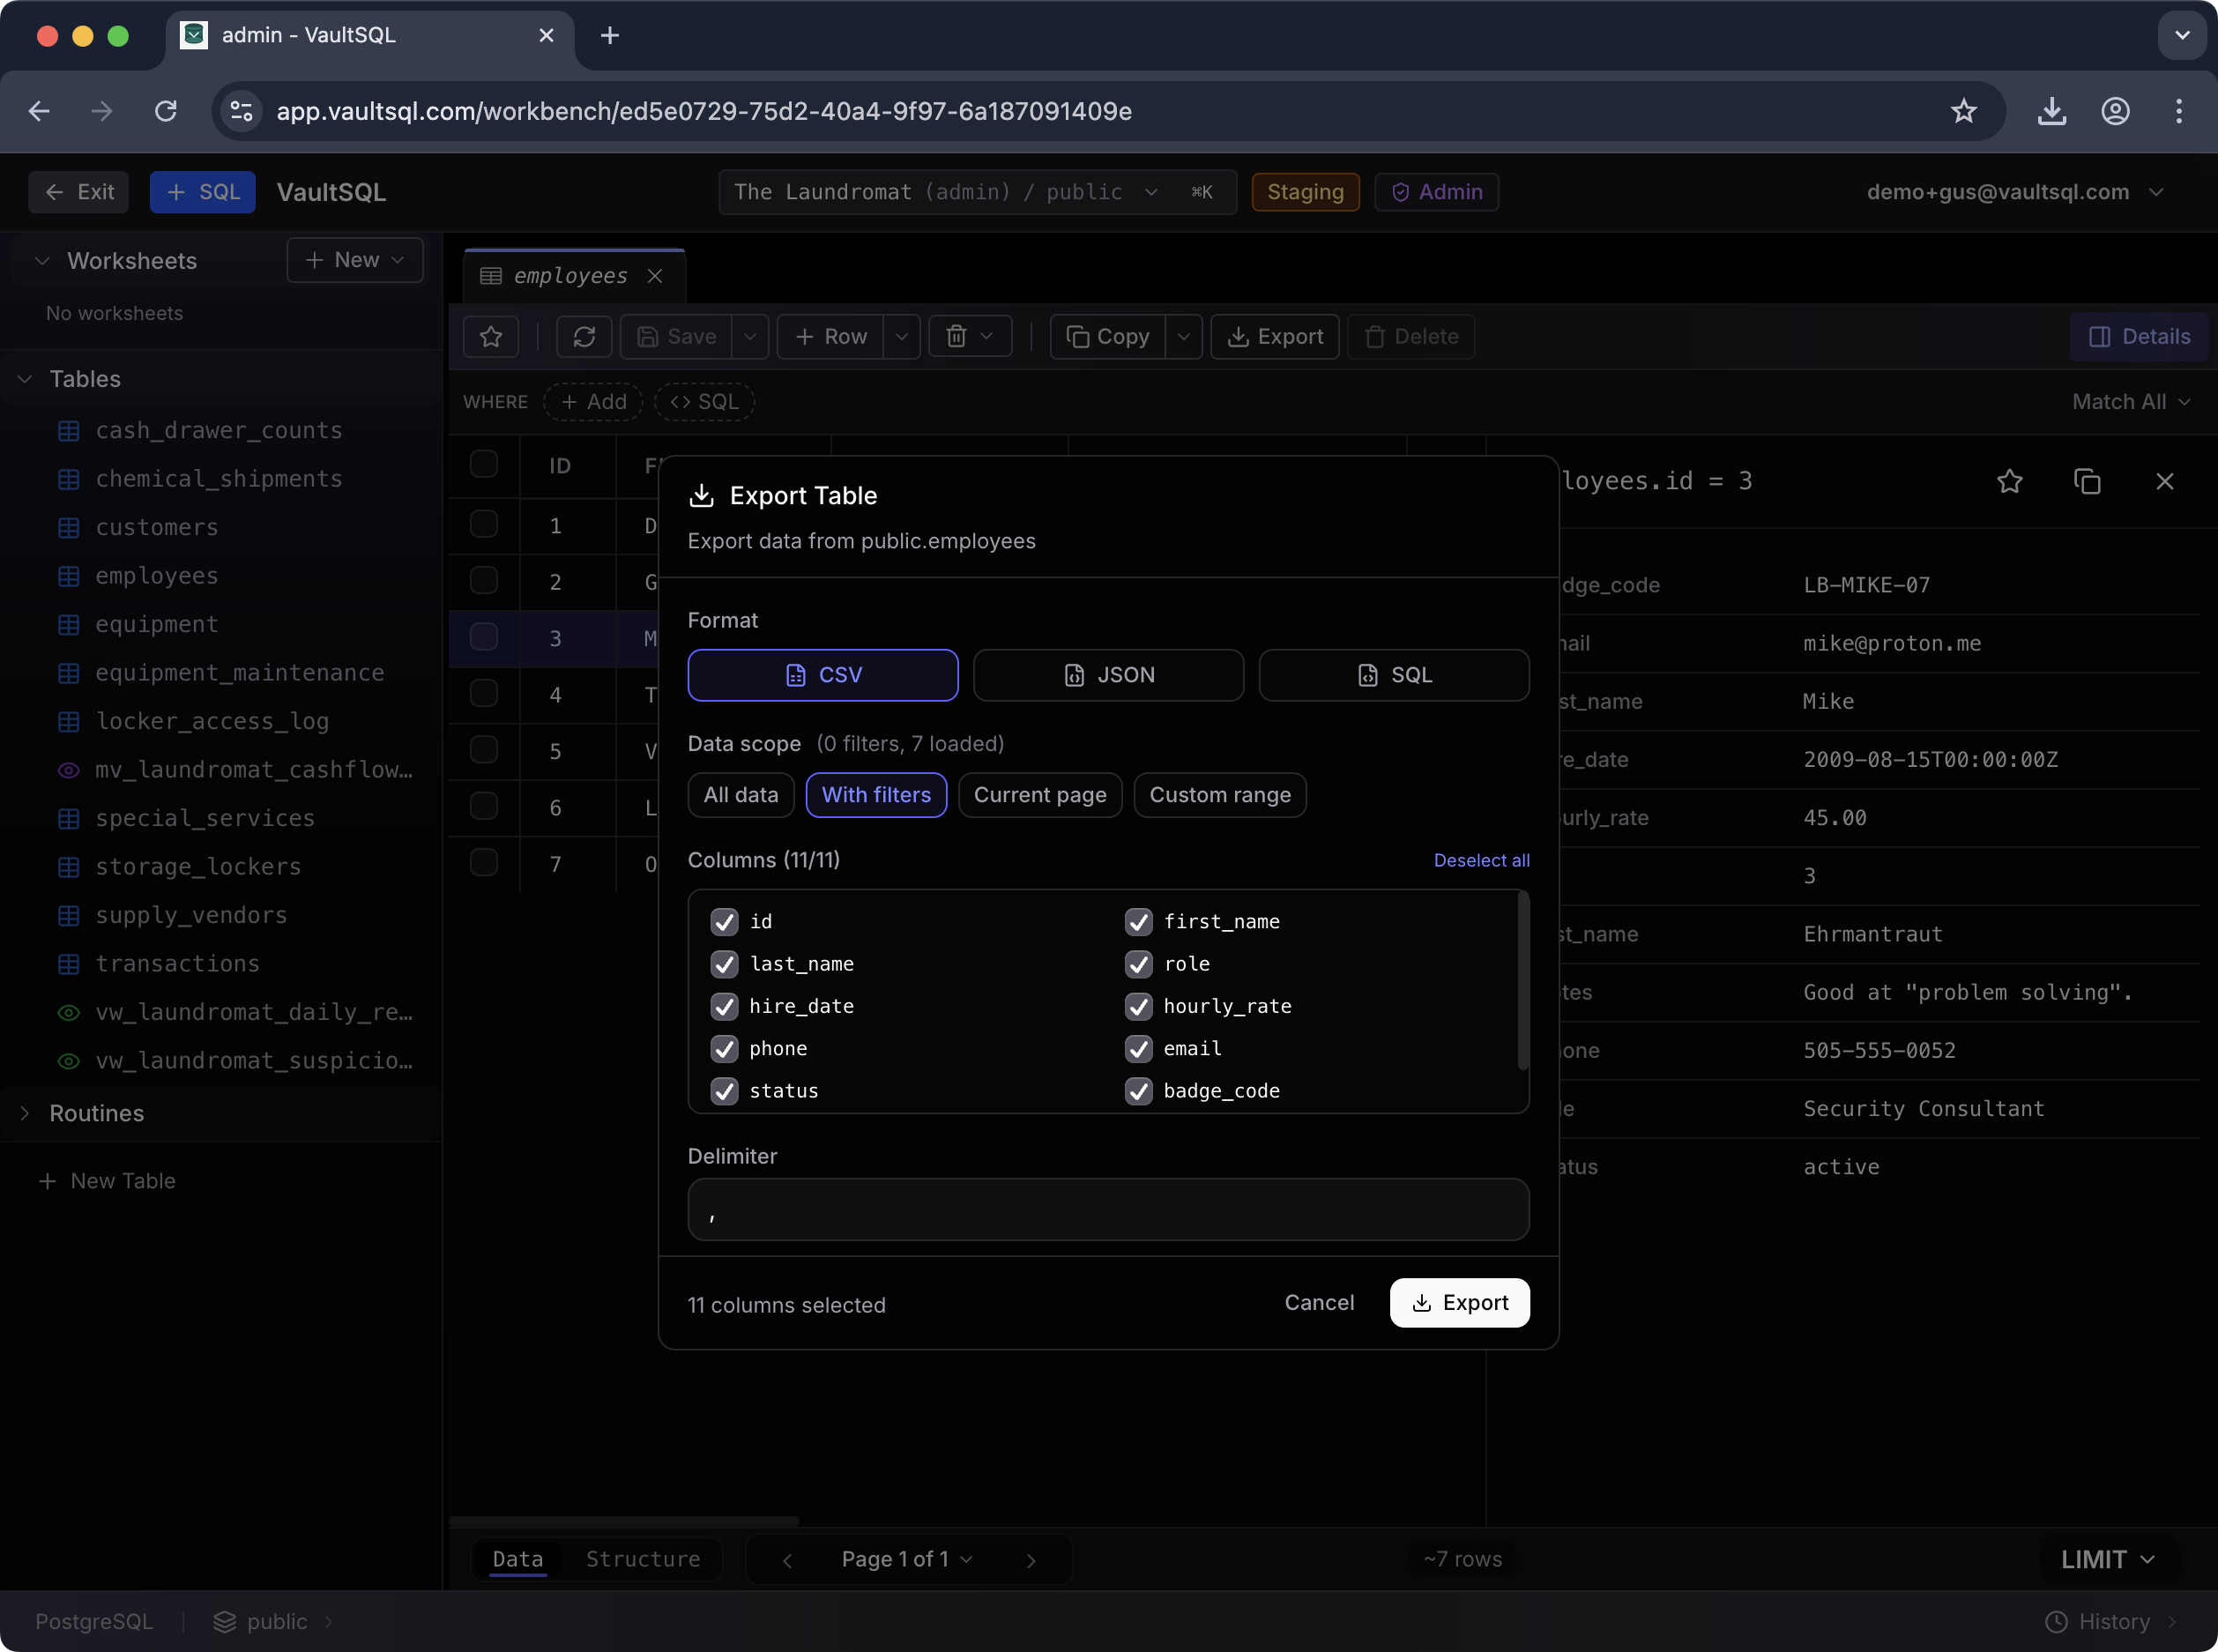
Task: Uncheck the first_name column checkbox
Action: click(x=1138, y=922)
